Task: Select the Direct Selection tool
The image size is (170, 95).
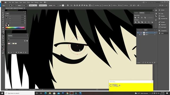Action: pyautogui.click(x=3, y=13)
